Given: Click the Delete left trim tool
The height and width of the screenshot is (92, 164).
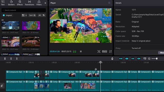Looking at the screenshot, I should [x=11, y=59].
